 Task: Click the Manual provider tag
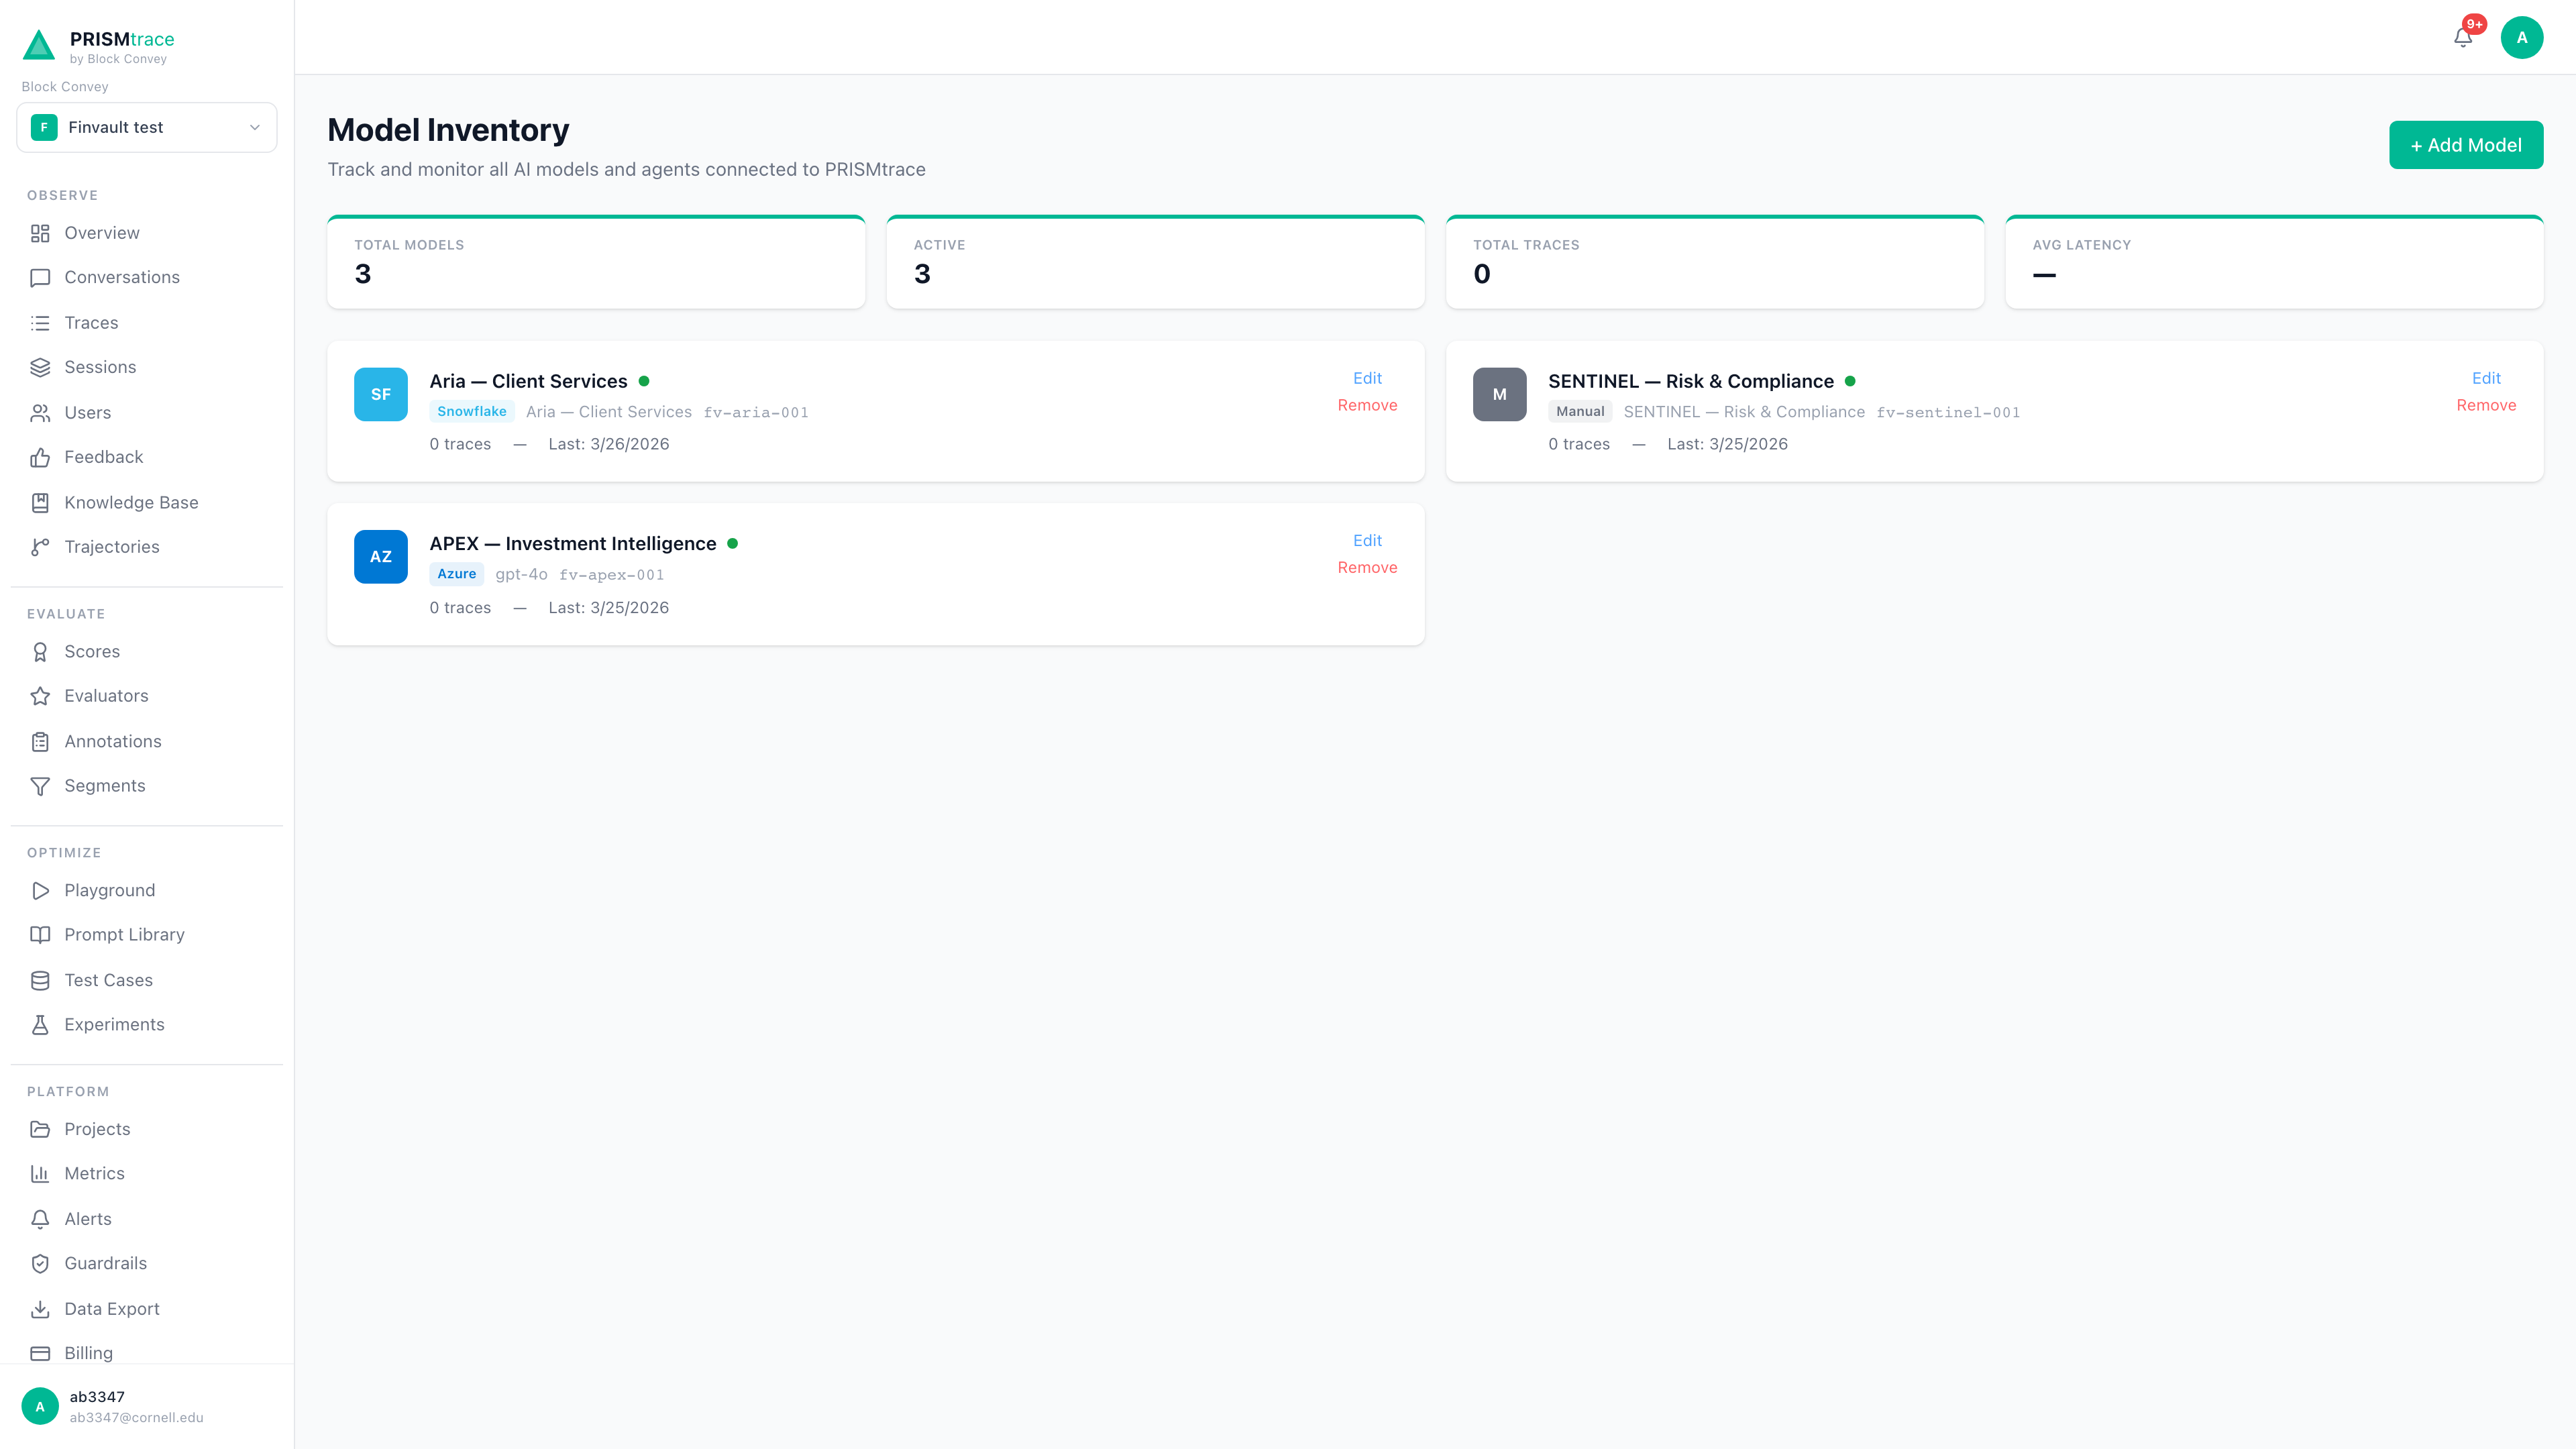point(1580,412)
